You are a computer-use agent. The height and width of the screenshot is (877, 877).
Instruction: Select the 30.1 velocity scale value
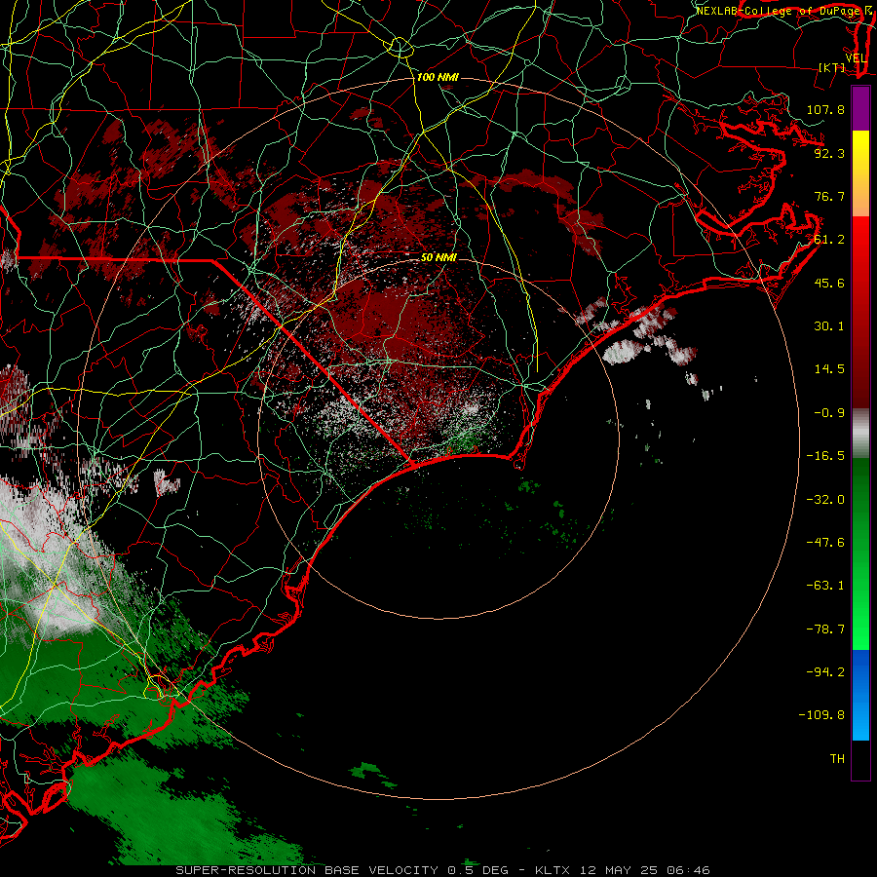(x=829, y=326)
